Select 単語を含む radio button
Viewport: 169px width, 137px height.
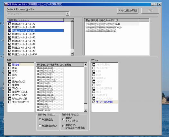click(40, 119)
